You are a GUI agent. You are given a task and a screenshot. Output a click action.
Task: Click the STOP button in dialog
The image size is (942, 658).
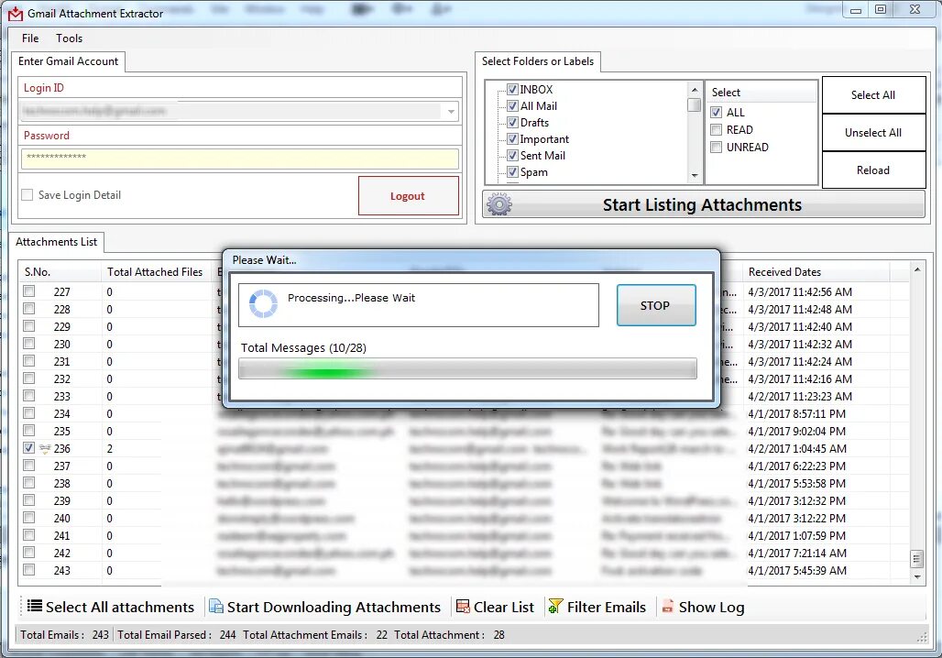pyautogui.click(x=656, y=305)
